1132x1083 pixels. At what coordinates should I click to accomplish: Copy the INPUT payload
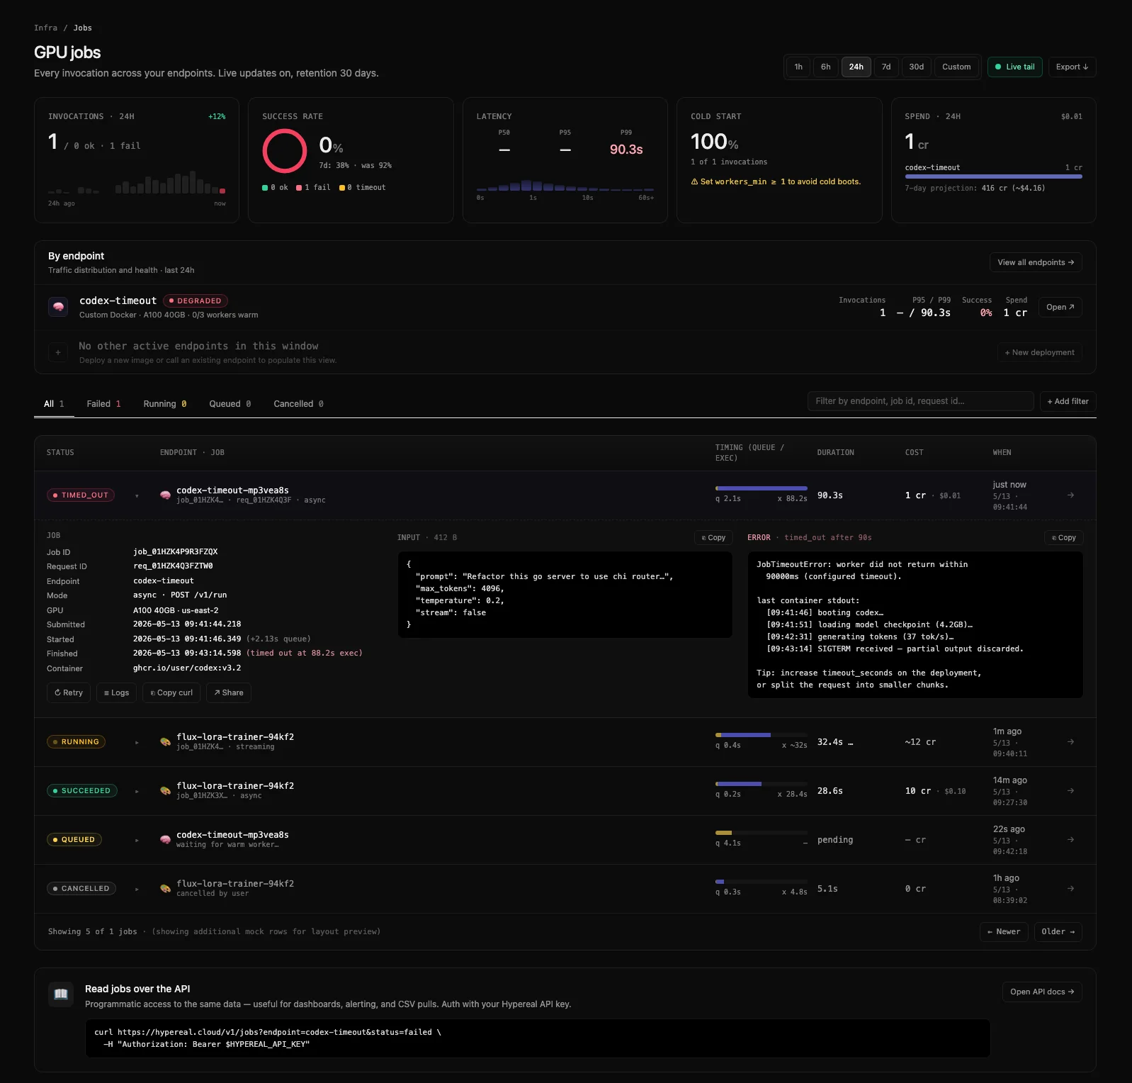713,538
